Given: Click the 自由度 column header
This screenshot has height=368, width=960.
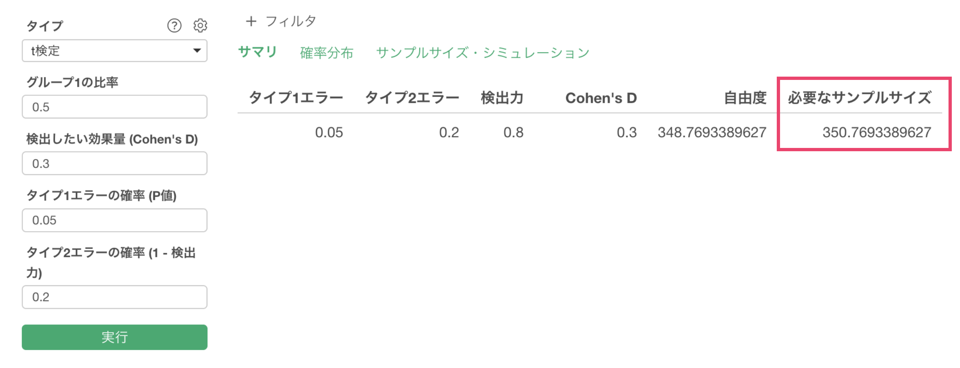Looking at the screenshot, I should click(x=745, y=98).
